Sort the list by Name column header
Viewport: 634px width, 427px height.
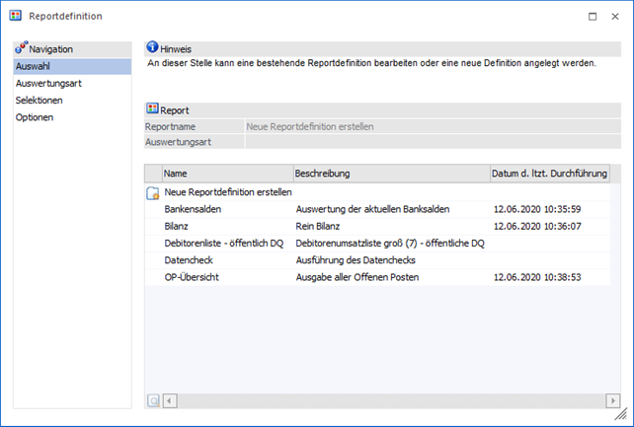click(227, 174)
